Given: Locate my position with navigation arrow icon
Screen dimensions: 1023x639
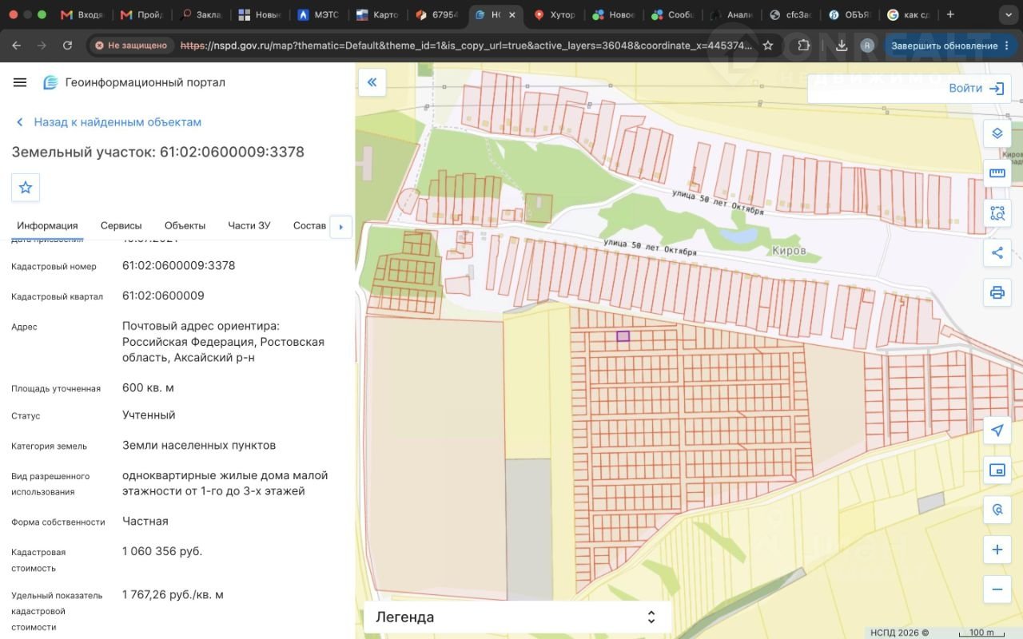Looking at the screenshot, I should coord(997,431).
